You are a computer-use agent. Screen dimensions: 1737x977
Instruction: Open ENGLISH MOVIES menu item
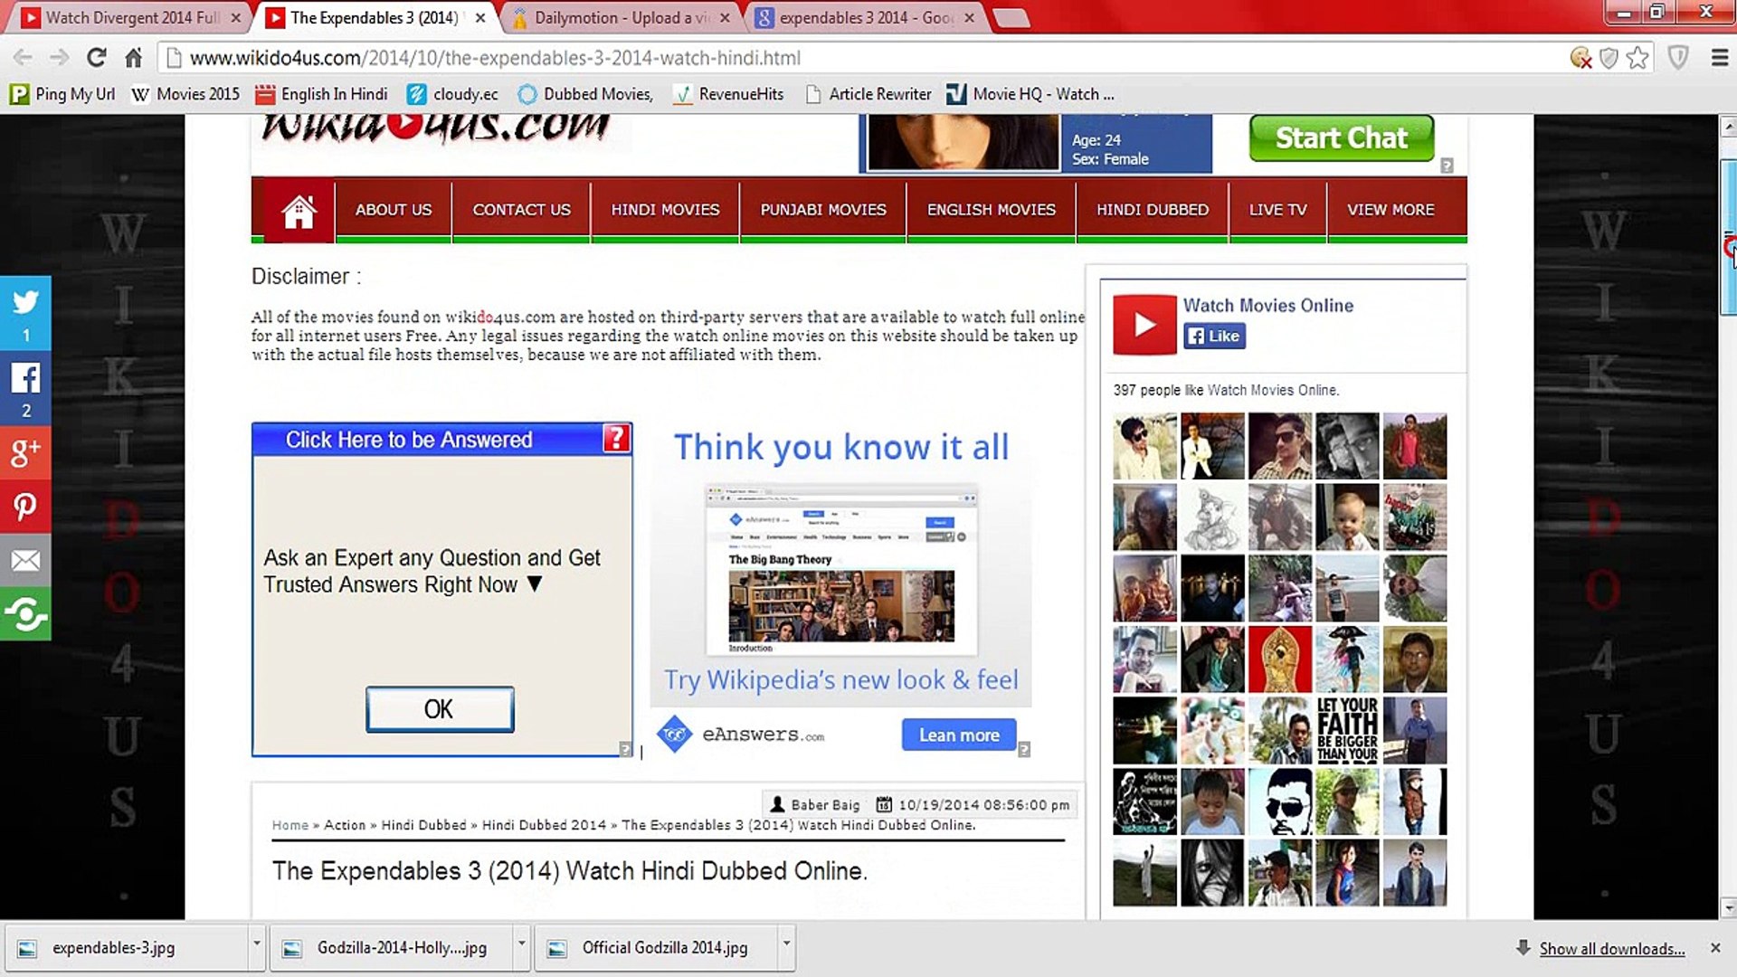coord(991,210)
